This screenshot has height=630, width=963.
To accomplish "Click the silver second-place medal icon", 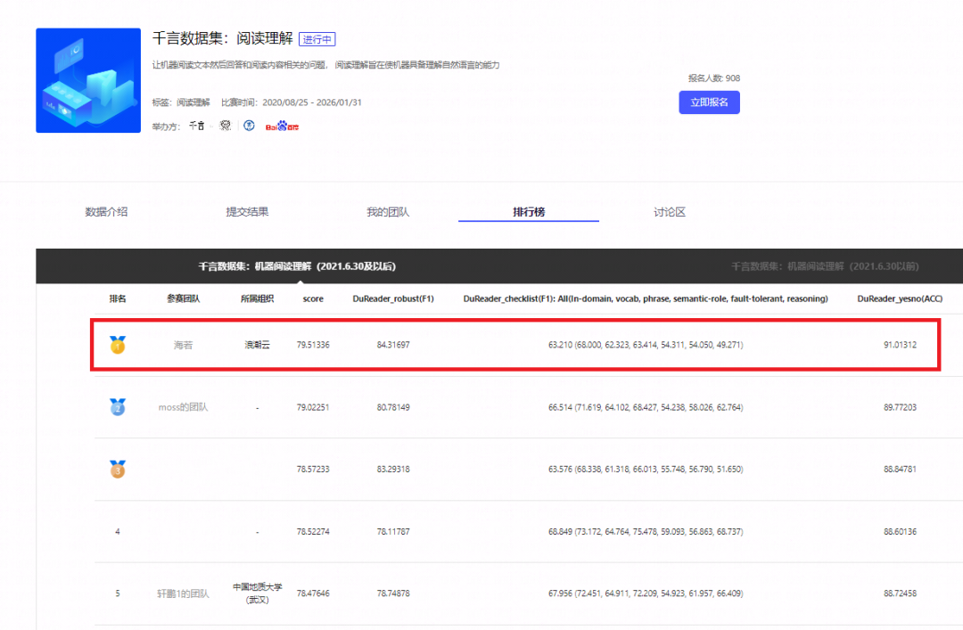I will point(118,406).
